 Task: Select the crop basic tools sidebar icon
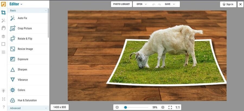point(3,12)
